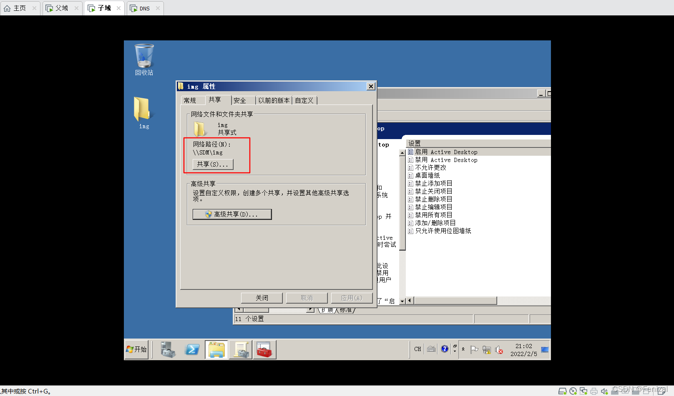Click the settings list horizontal scroll-left arrow

click(x=410, y=301)
